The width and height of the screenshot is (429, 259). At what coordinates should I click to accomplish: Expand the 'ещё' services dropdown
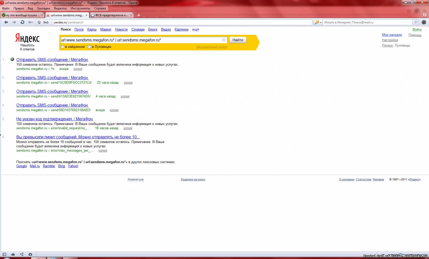point(195,29)
